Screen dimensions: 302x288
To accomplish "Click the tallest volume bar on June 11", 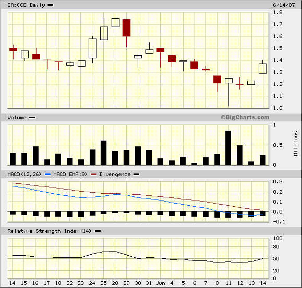I will point(228,148).
